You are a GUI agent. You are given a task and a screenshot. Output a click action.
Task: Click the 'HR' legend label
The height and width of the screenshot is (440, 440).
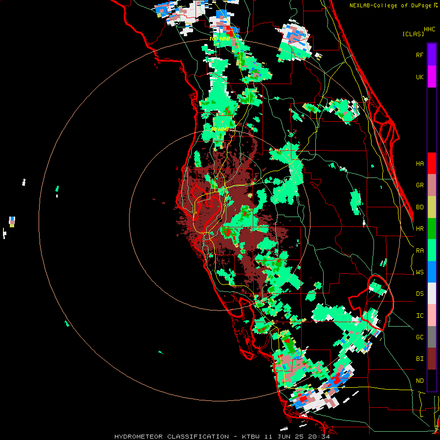coord(419,229)
